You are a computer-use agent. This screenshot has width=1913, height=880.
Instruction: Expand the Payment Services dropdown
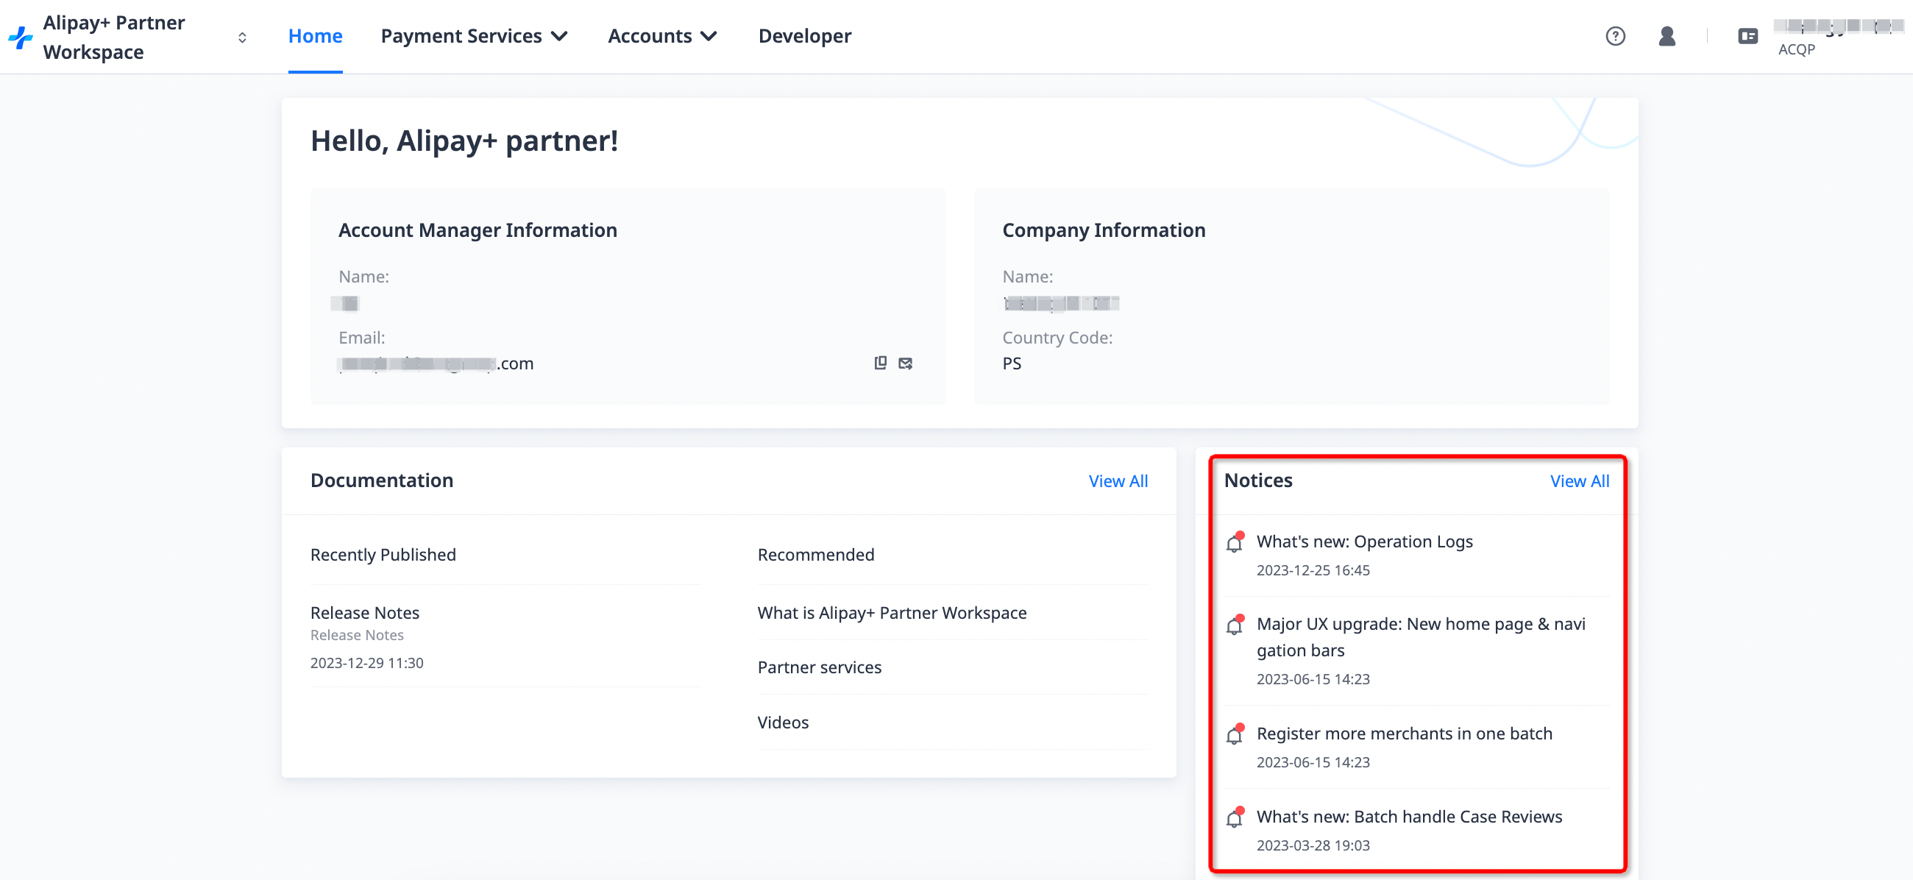[474, 36]
